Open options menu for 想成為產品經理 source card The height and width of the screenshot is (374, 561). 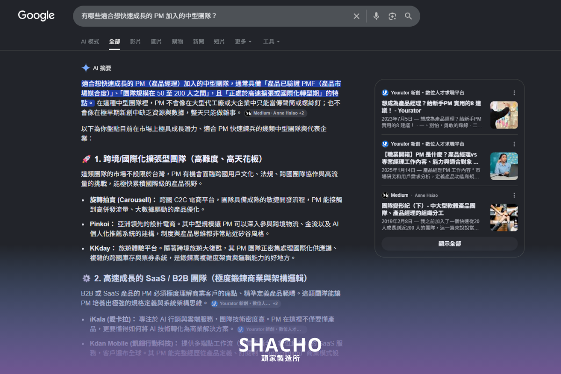[514, 93]
